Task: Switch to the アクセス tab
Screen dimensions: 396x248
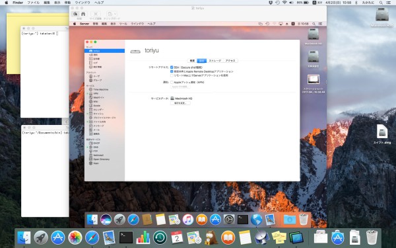Action: 230,61
